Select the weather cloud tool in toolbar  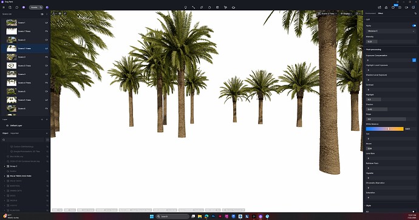coord(233,7)
